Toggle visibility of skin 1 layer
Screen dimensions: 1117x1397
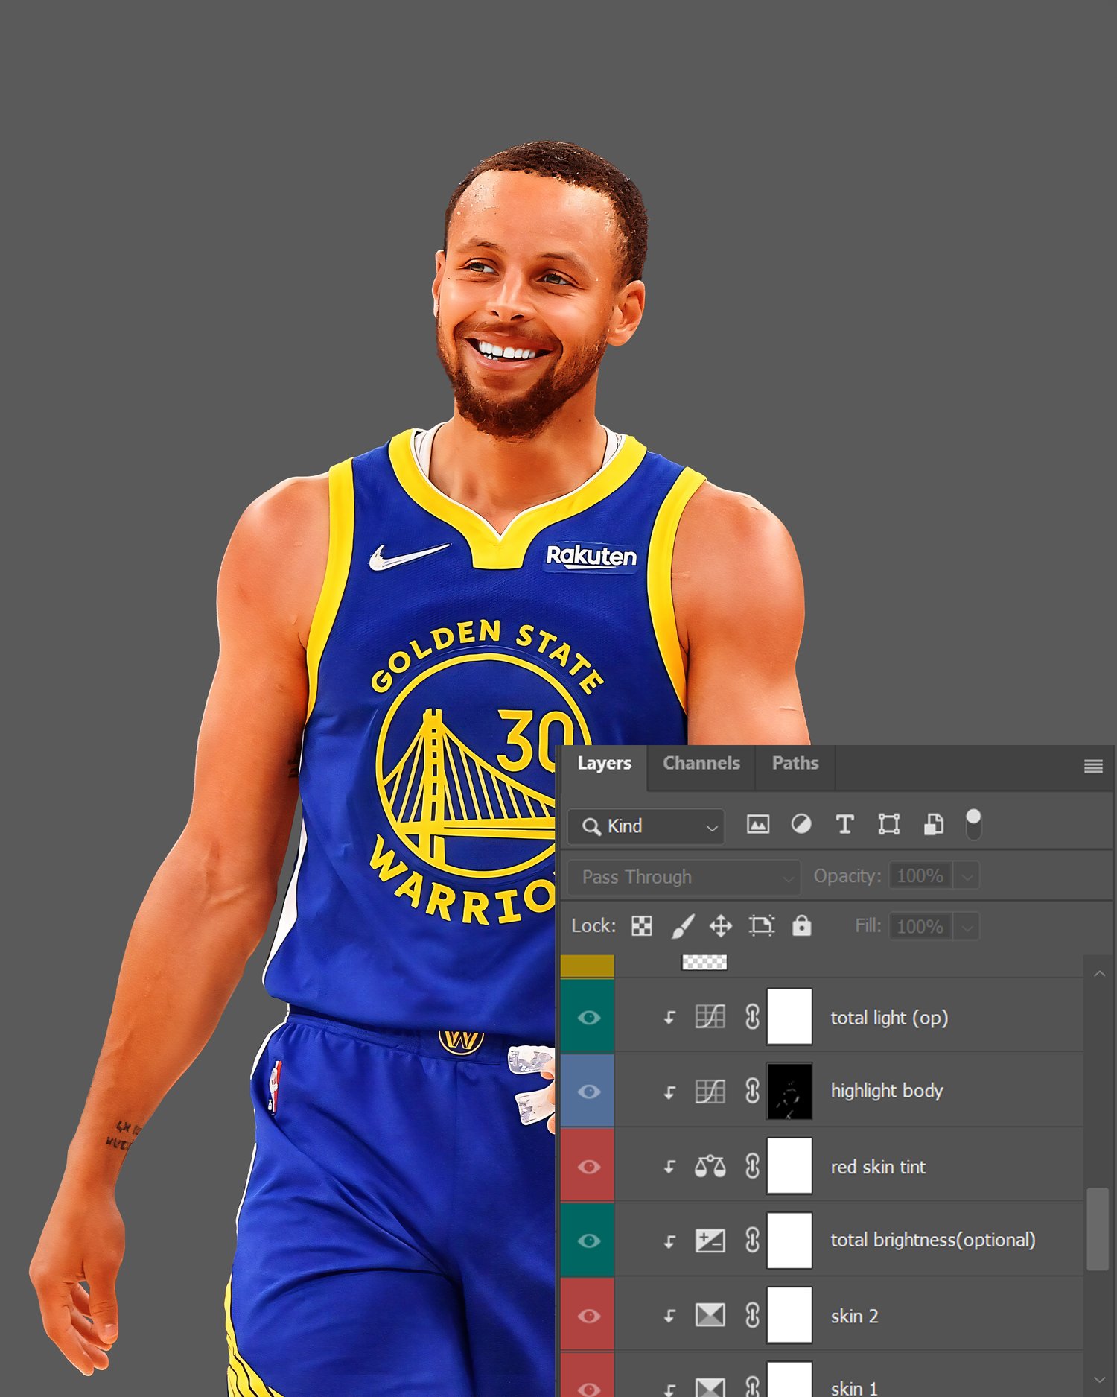(588, 1388)
